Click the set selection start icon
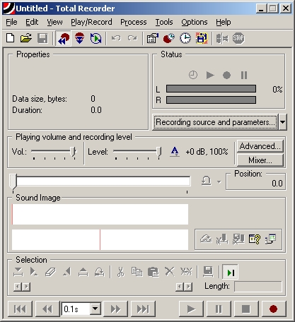The image size is (295, 322). (x=18, y=272)
